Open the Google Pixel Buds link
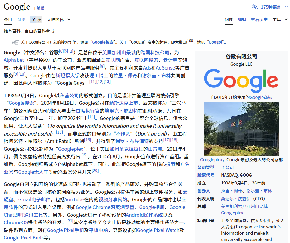290x243 pixels. (x=24, y=238)
